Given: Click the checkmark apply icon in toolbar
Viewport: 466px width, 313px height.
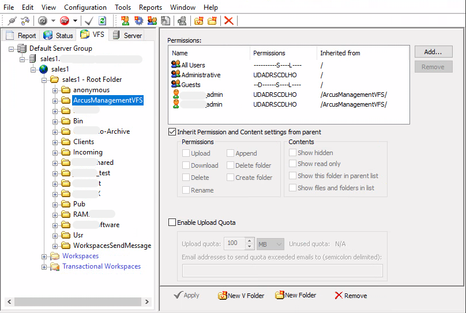Looking at the screenshot, I should [89, 21].
